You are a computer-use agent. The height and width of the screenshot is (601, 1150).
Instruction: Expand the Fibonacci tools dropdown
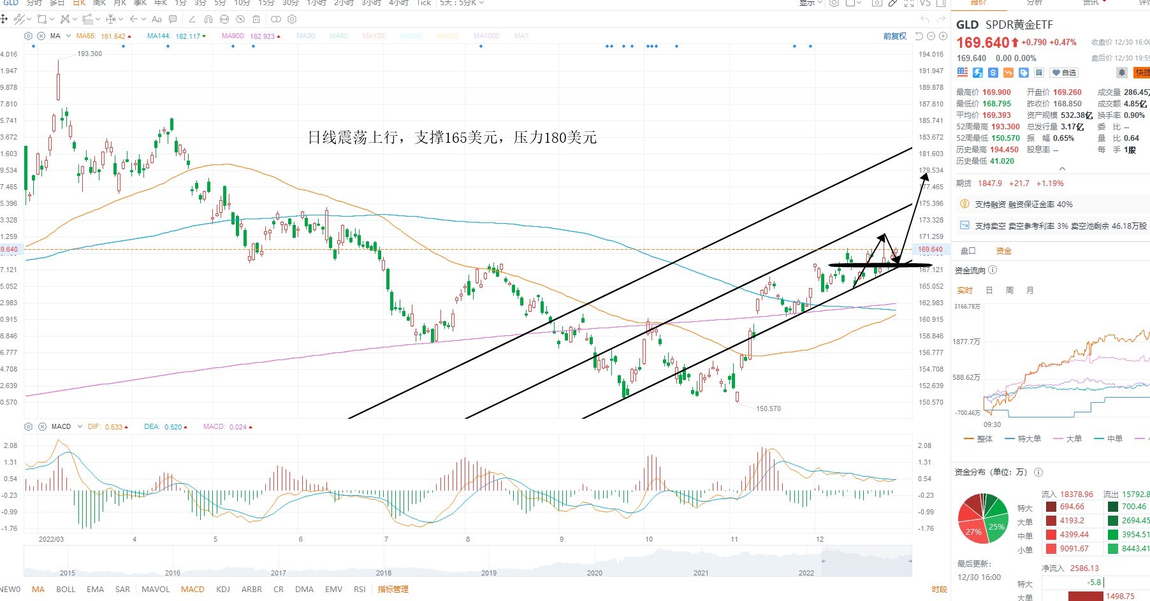98,19
